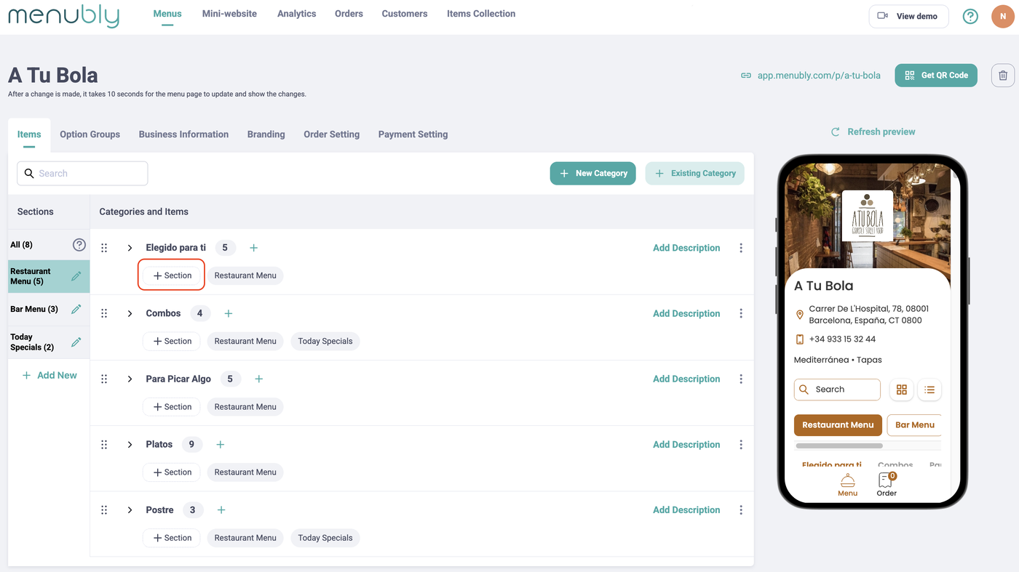Click the + Section button under Elegido para ti
Image resolution: width=1019 pixels, height=572 pixels.
tap(172, 276)
